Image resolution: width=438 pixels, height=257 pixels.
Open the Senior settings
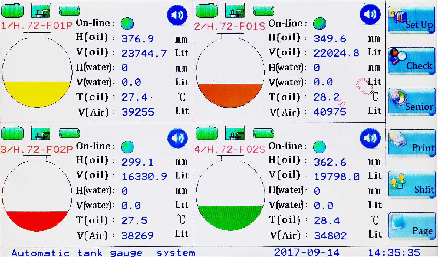click(411, 102)
